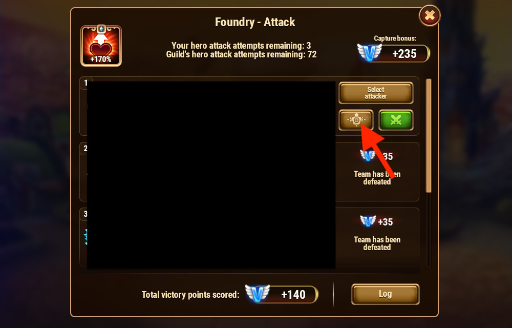Click the winged V emblem beside +140
This screenshot has height=328, width=512.
[x=258, y=293]
